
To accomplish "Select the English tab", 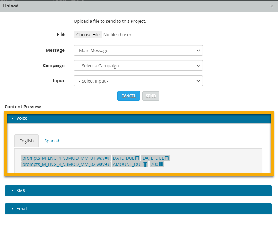I will (26, 141).
